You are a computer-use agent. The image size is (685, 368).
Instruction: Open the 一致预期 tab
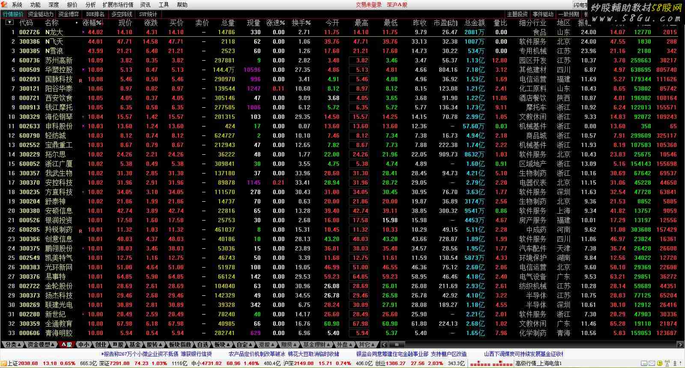(x=569, y=14)
